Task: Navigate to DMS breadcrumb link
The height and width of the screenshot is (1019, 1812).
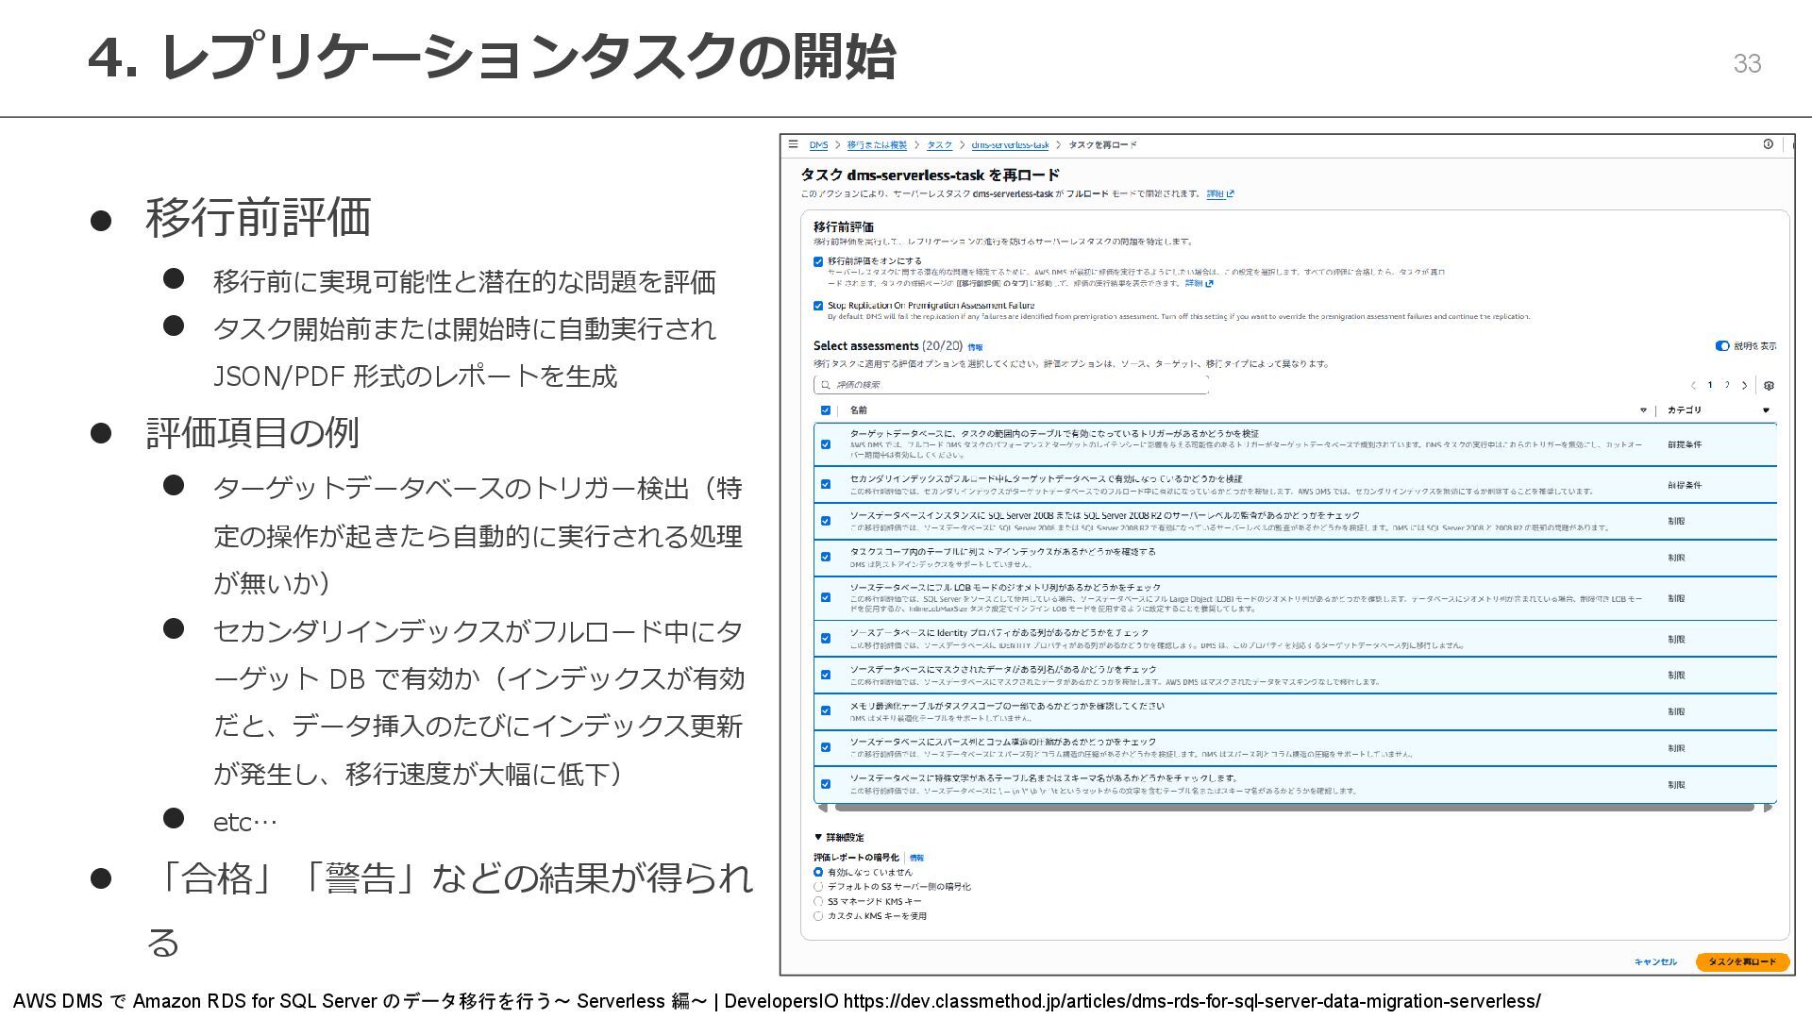Action: point(818,145)
